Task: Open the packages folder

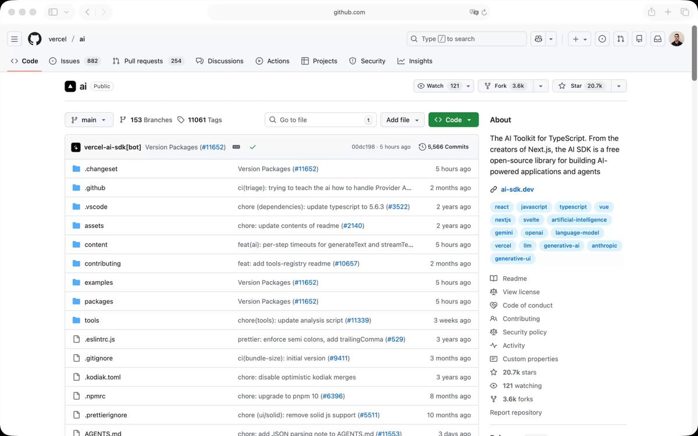Action: (99, 302)
